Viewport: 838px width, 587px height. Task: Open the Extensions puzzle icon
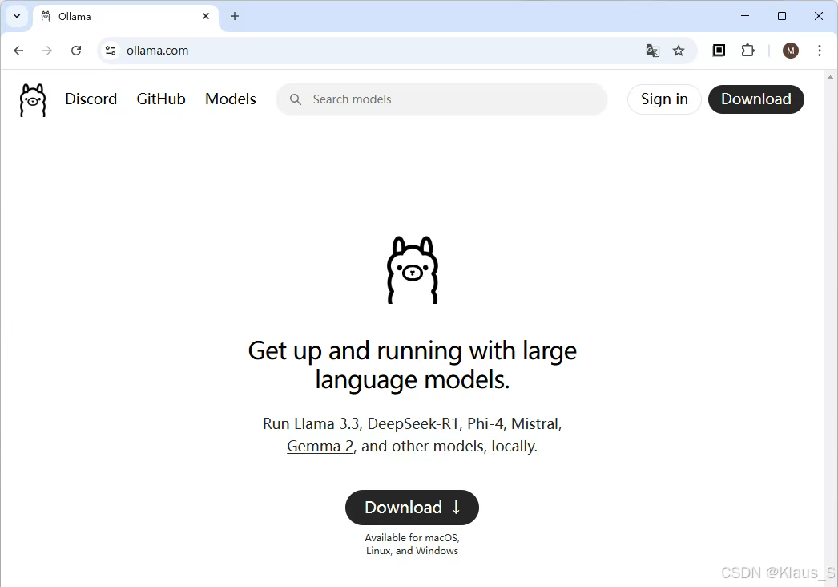pyautogui.click(x=747, y=51)
